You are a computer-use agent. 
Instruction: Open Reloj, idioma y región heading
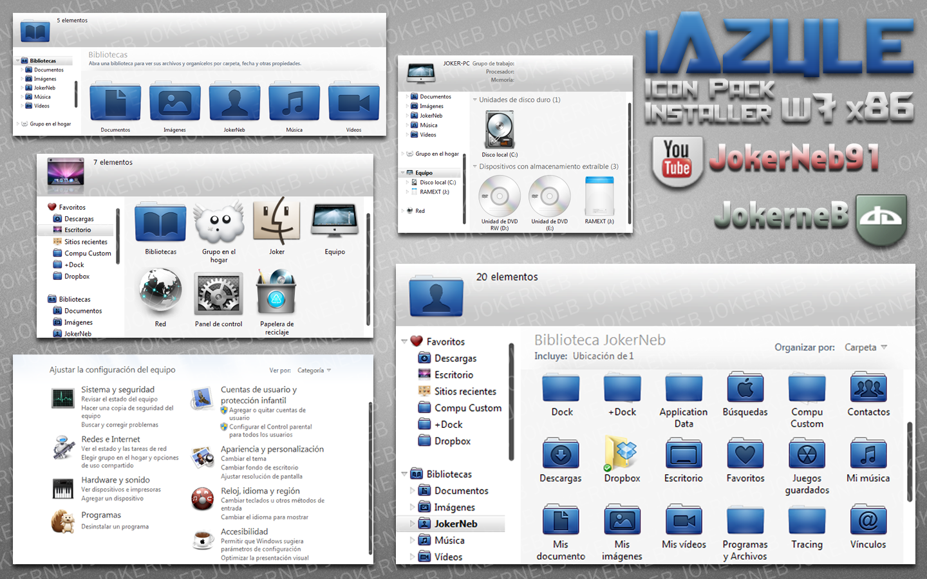click(x=261, y=491)
